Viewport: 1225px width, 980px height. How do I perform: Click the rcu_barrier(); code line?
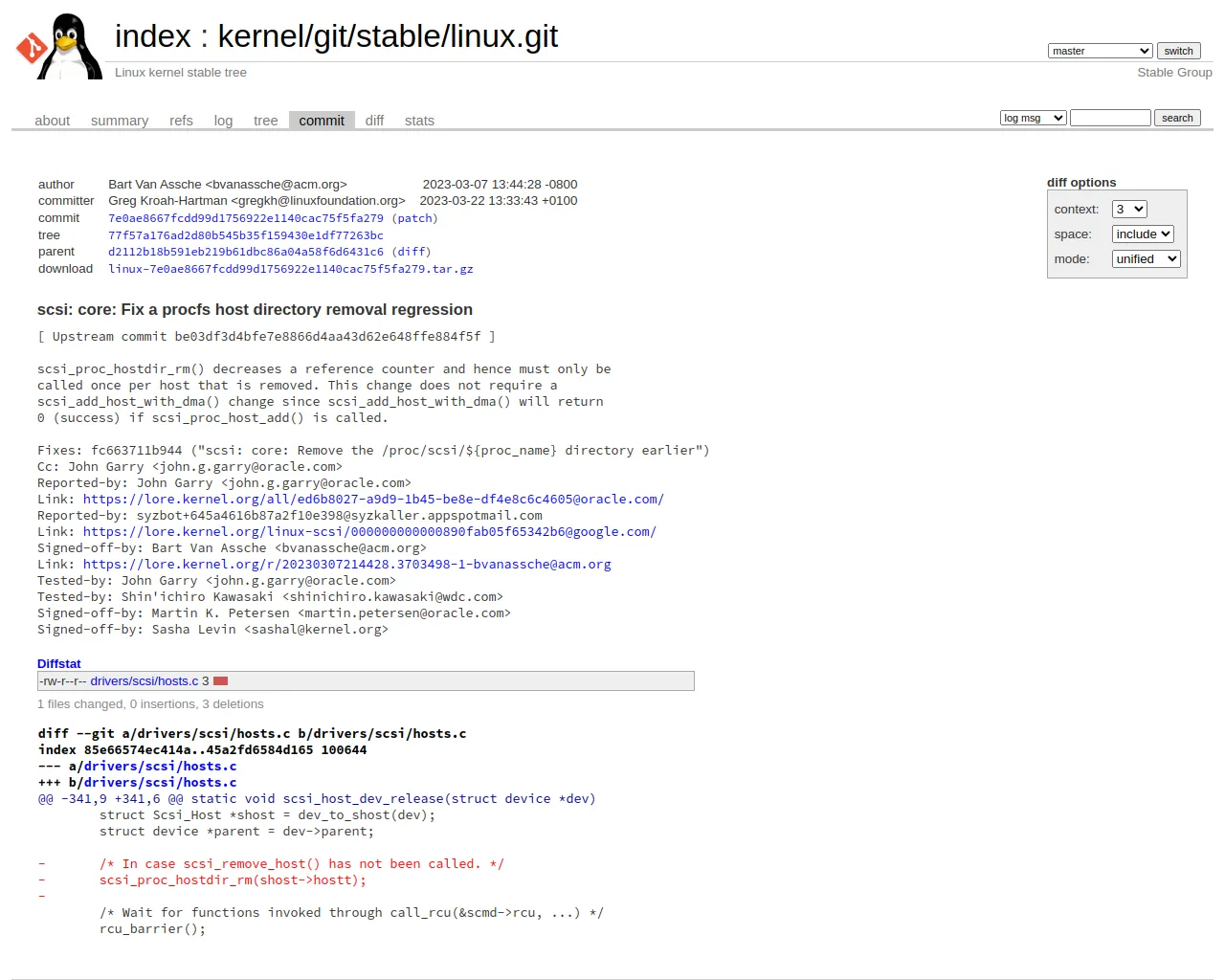152,928
